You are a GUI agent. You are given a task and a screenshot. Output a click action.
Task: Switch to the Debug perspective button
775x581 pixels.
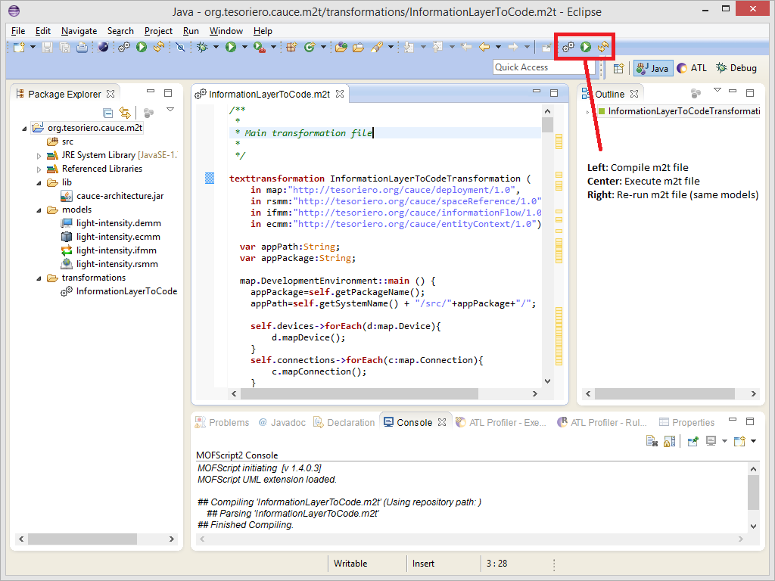click(736, 68)
